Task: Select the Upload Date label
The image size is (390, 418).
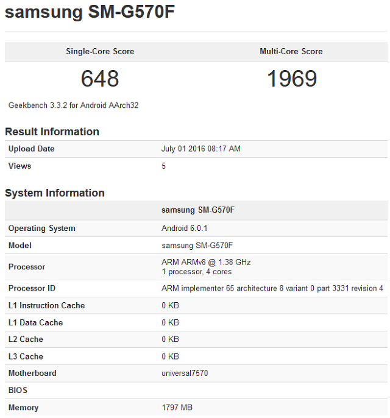Action: click(32, 149)
